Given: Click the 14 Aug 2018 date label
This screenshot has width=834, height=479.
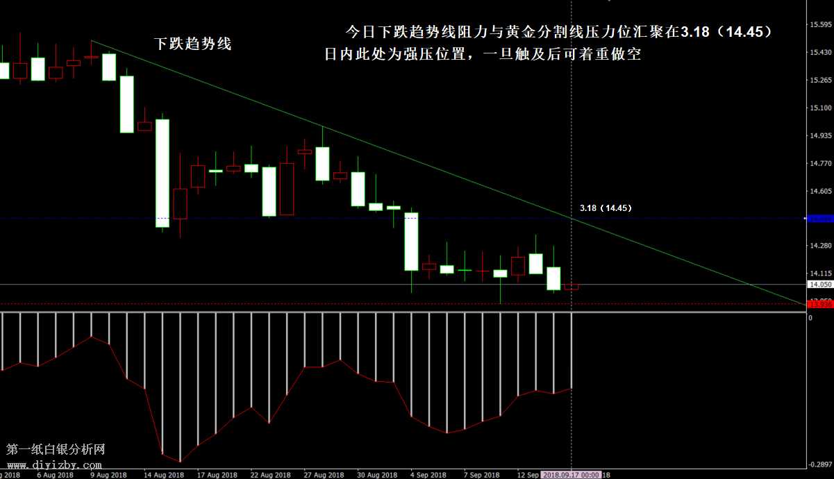Looking at the screenshot, I should (164, 475).
